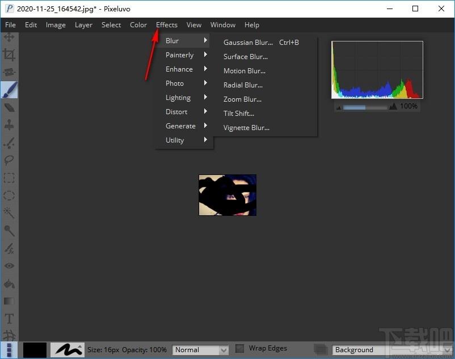
Task: Open the tool options menu dots icon
Action: [9, 350]
